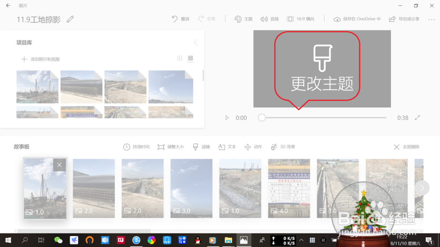Expand the preview to full screen

tap(418, 118)
